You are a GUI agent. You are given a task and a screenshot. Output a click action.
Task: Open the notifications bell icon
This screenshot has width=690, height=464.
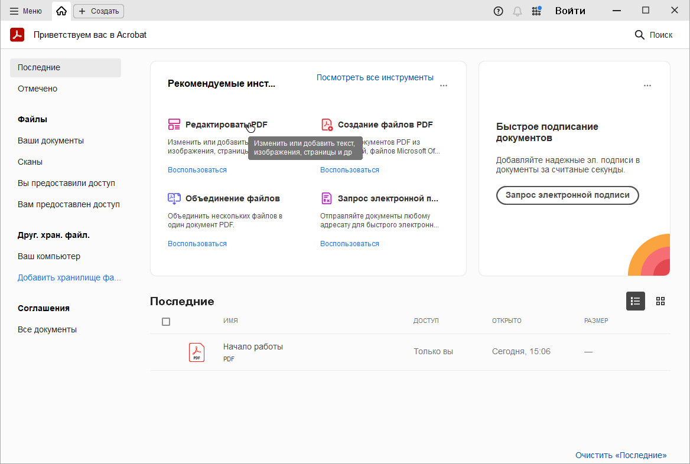click(x=517, y=11)
